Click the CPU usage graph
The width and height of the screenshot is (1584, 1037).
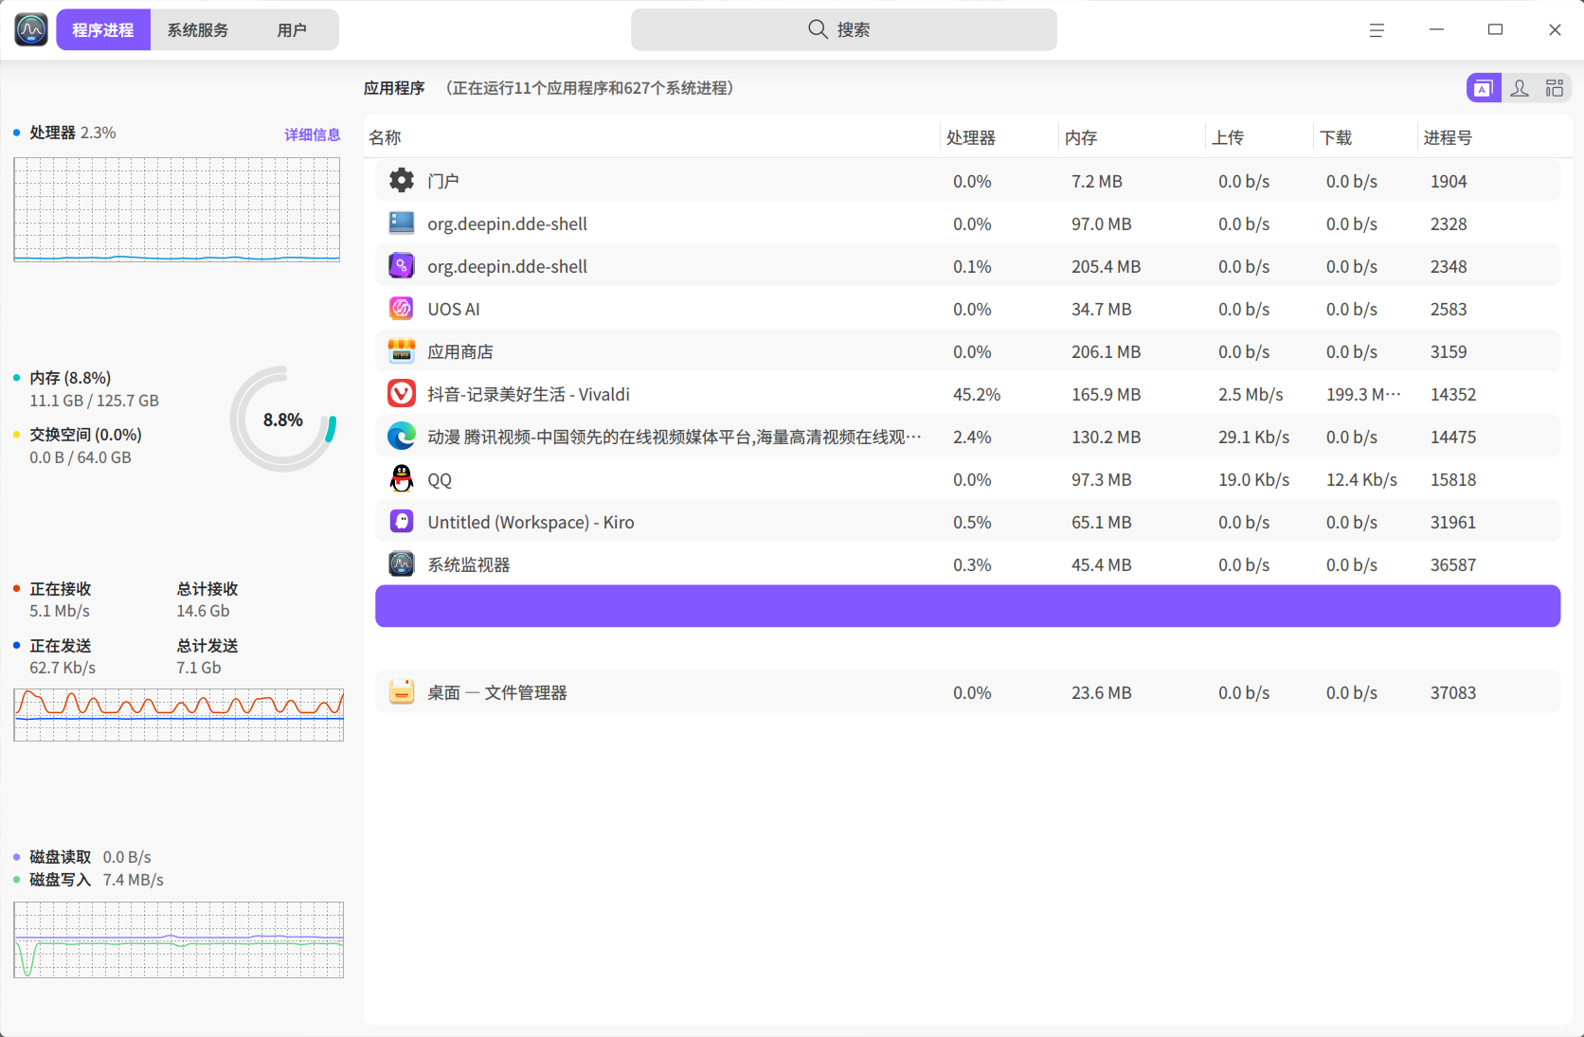tap(177, 209)
